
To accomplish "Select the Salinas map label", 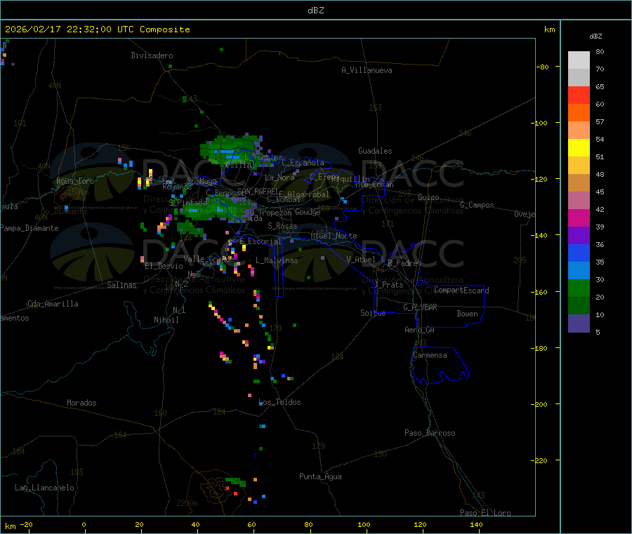I will pyautogui.click(x=121, y=285).
